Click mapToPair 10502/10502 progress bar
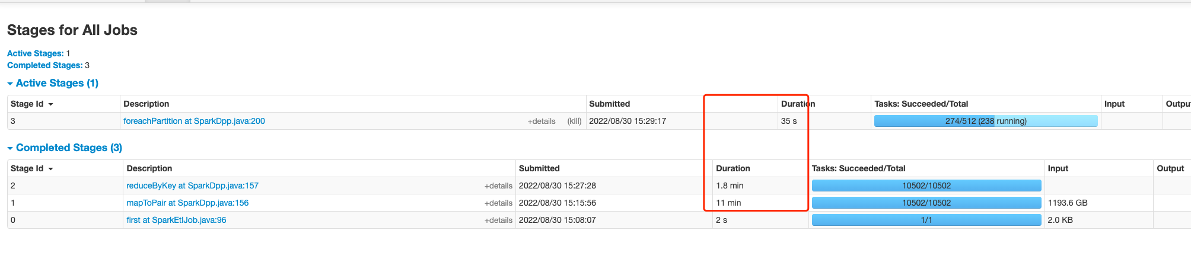 click(926, 203)
